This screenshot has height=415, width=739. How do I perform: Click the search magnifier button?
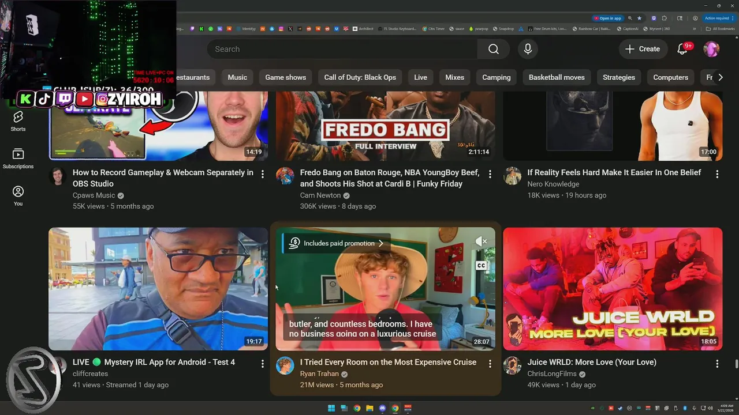(x=494, y=49)
